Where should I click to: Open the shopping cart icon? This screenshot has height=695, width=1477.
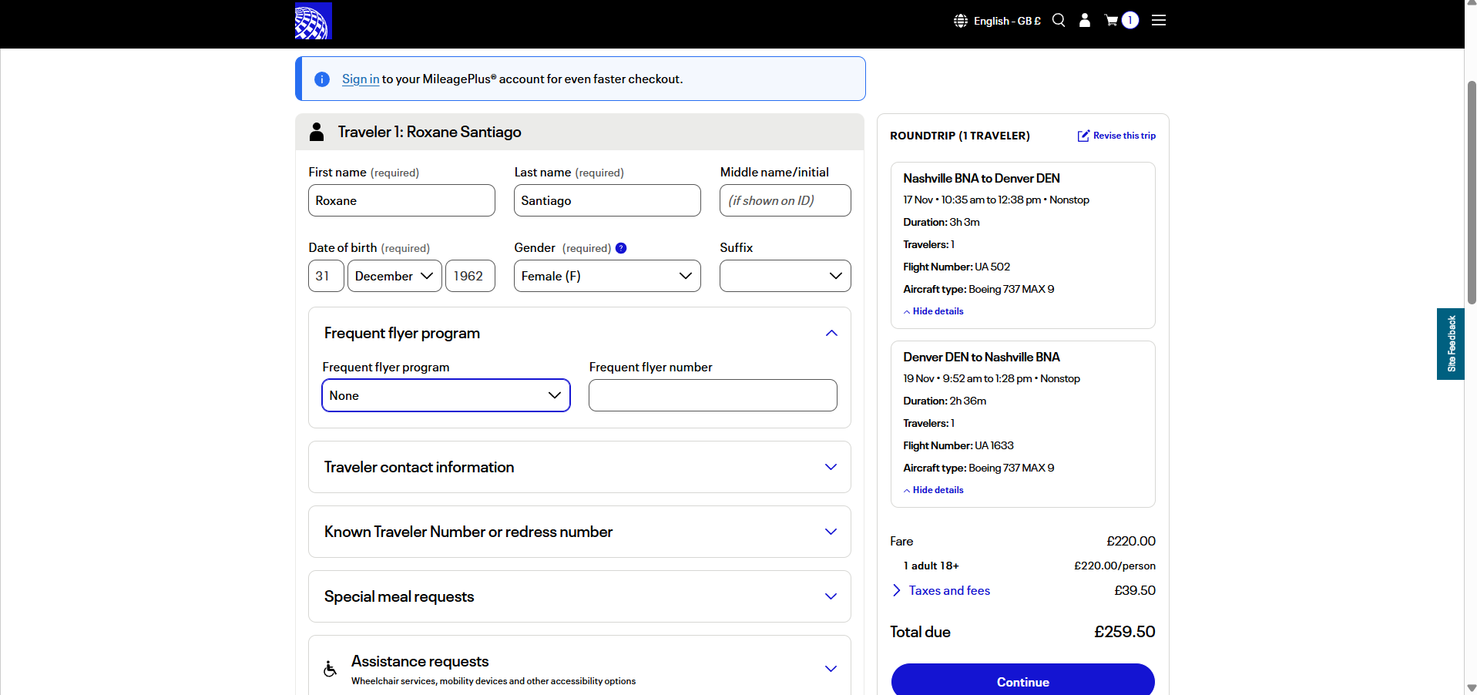(1111, 21)
